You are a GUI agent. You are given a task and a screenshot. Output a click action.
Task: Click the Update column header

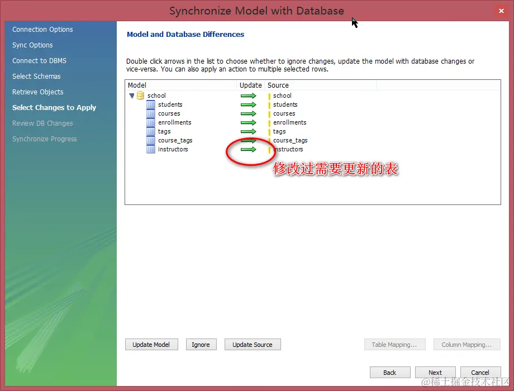pos(250,85)
